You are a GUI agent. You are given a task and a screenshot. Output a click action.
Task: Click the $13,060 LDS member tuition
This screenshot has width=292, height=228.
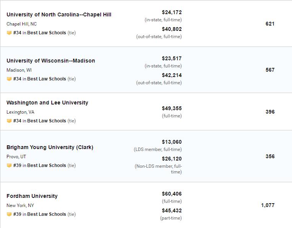(172, 142)
